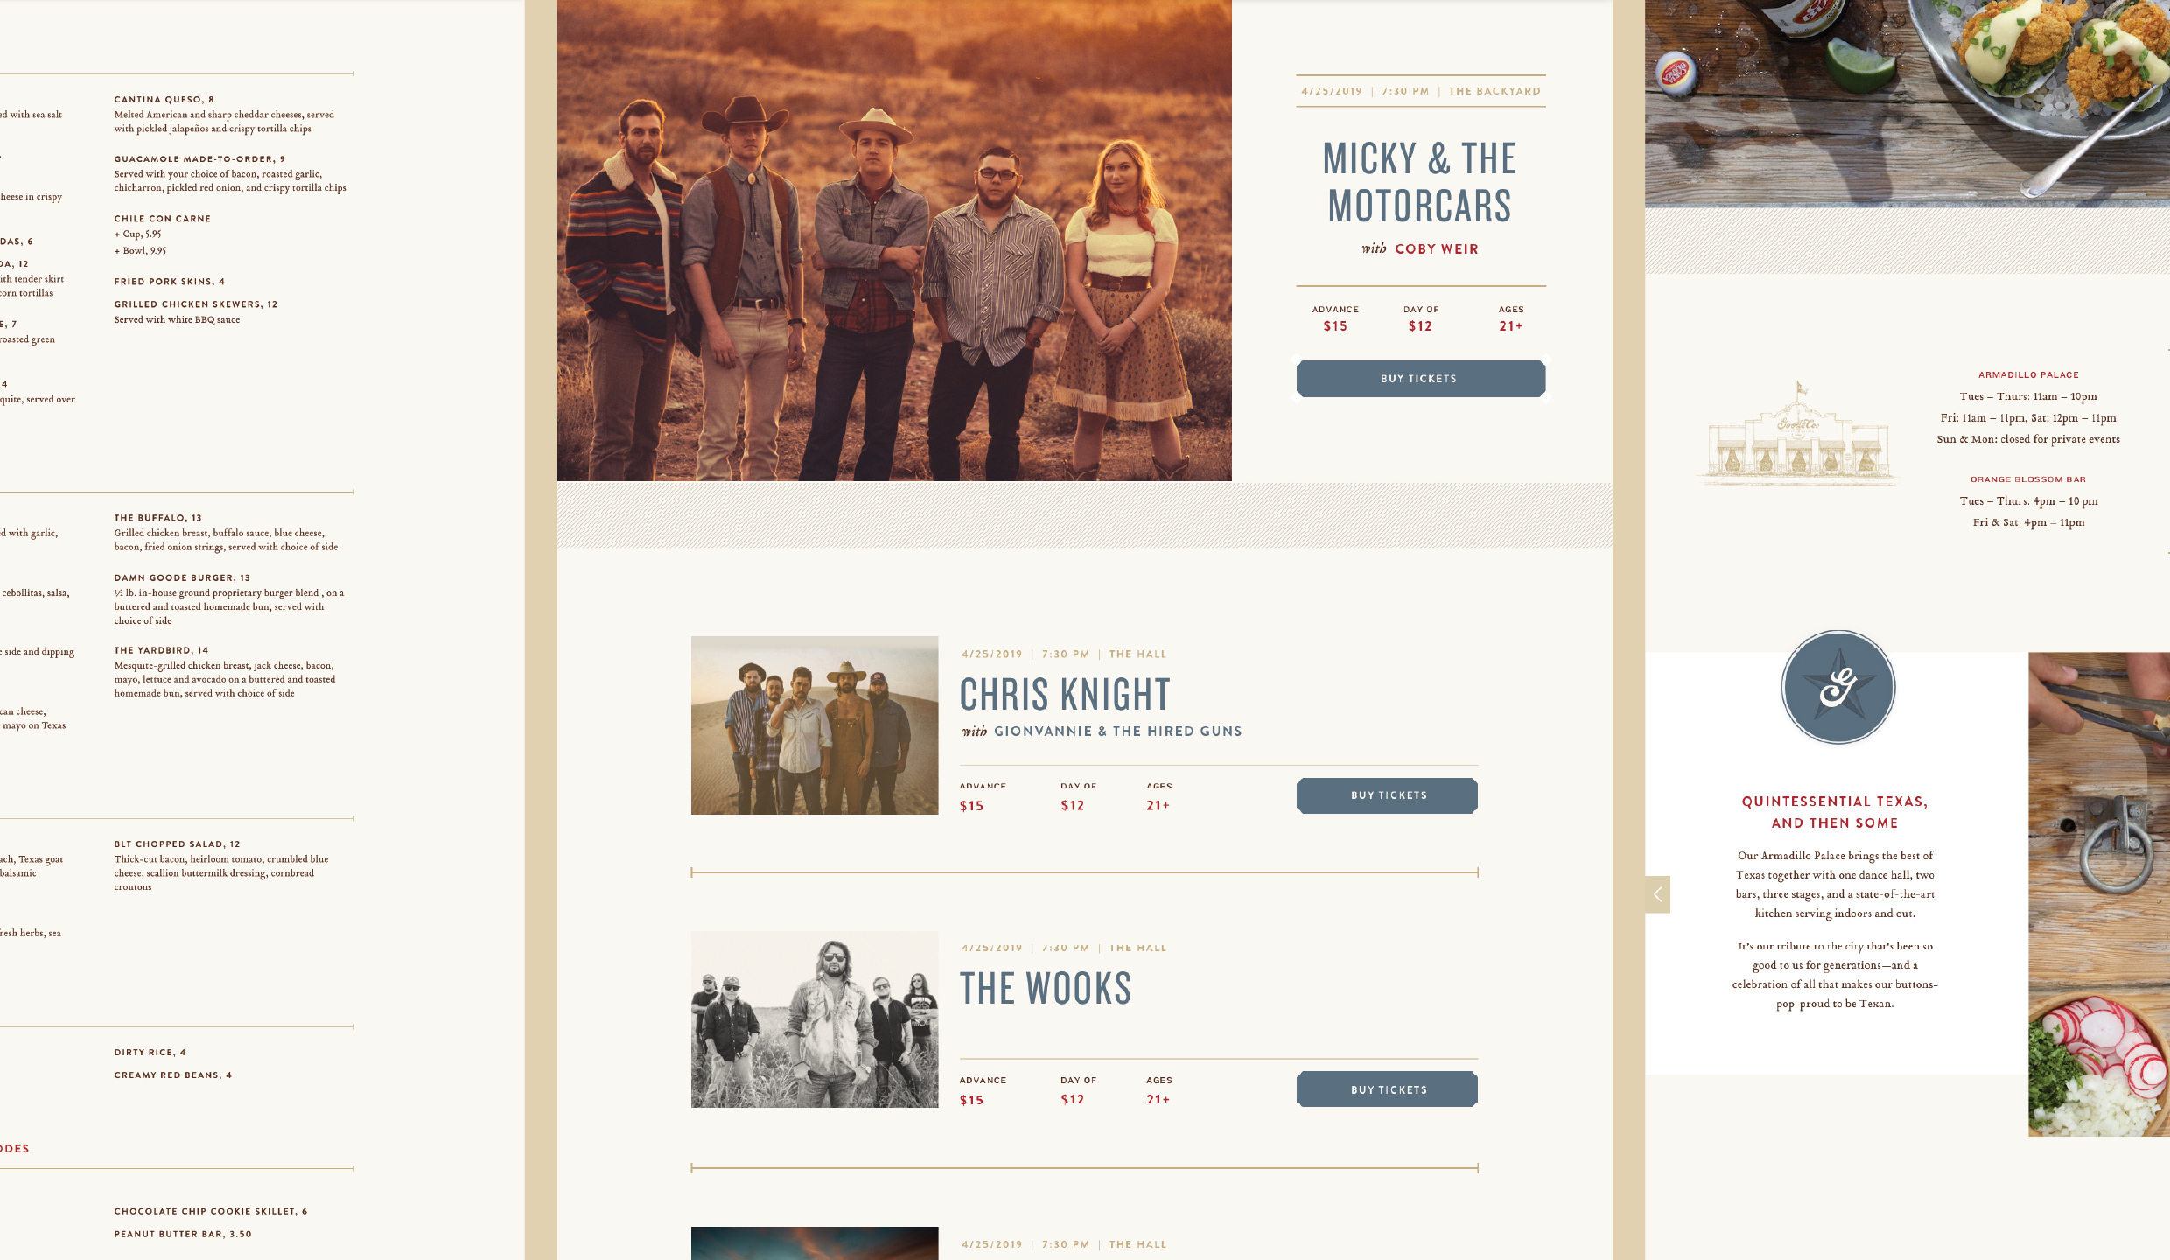The height and width of the screenshot is (1260, 2170).
Task: Open The Wooks event title
Action: tap(1046, 989)
